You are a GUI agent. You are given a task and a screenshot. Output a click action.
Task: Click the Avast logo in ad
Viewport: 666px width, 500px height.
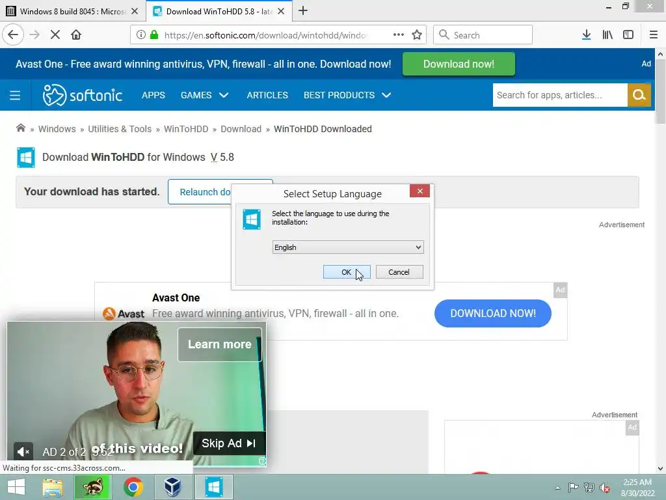tap(124, 314)
